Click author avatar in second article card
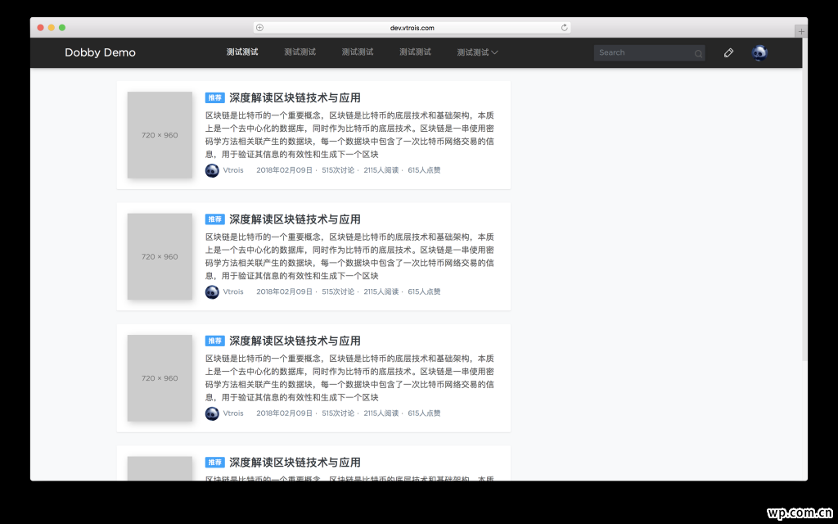The height and width of the screenshot is (524, 838). pos(212,292)
